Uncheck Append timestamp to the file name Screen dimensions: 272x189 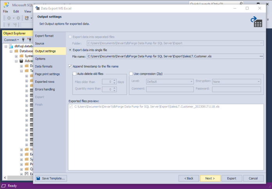(x=70, y=66)
